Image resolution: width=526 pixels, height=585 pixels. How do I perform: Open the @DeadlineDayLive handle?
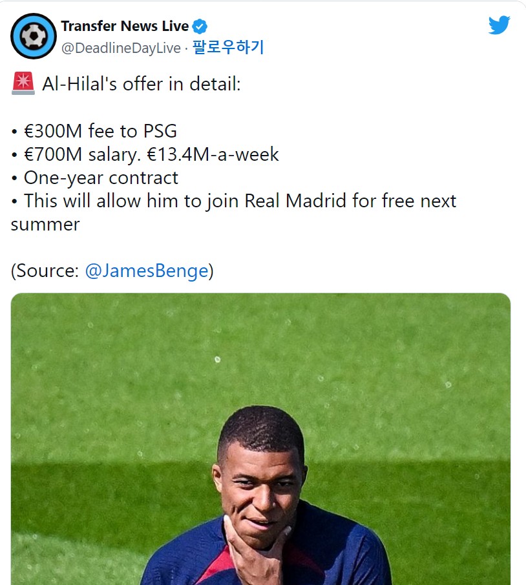(121, 48)
